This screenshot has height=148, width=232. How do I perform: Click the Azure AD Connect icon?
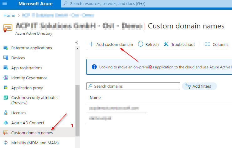click(6, 123)
